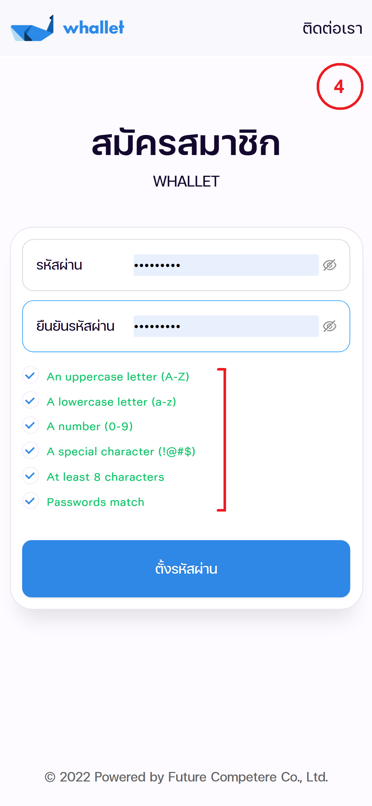Click the "A special character (!@#$)" text

pyautogui.click(x=121, y=451)
